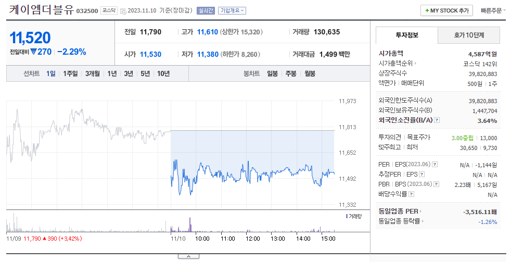Expand 동일업종 PER arrow link
Screen dimensions: 511x262
[421, 211]
